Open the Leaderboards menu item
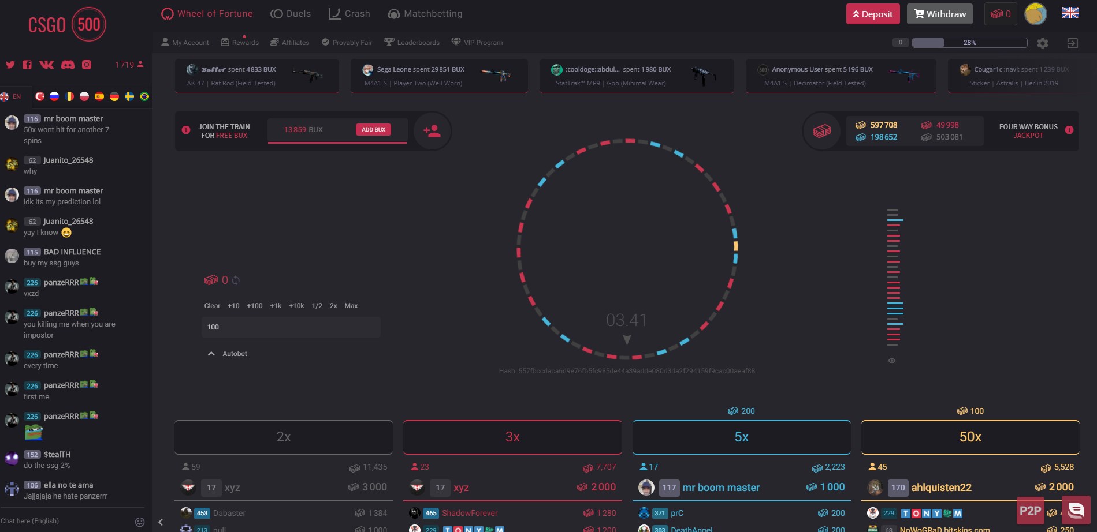This screenshot has width=1097, height=532. click(411, 43)
